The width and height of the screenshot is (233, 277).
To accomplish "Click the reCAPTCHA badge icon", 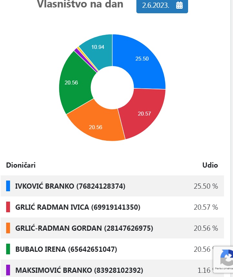I will coord(227,259).
